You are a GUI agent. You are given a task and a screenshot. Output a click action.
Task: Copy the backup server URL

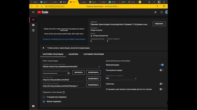93,85
